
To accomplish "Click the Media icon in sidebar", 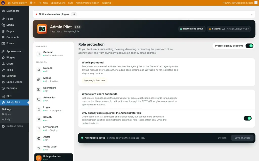I will tap(3, 25).
